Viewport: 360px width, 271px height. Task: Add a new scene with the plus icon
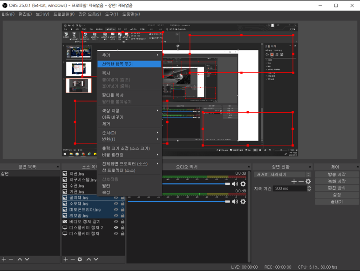point(4,259)
